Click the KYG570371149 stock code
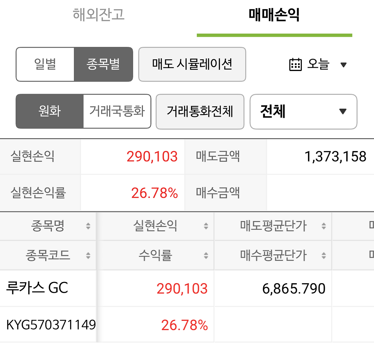 click(49, 324)
